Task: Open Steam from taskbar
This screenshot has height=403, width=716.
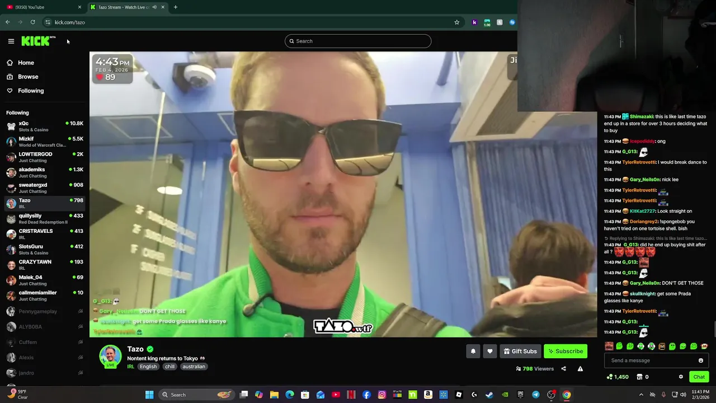Action: pos(489,395)
